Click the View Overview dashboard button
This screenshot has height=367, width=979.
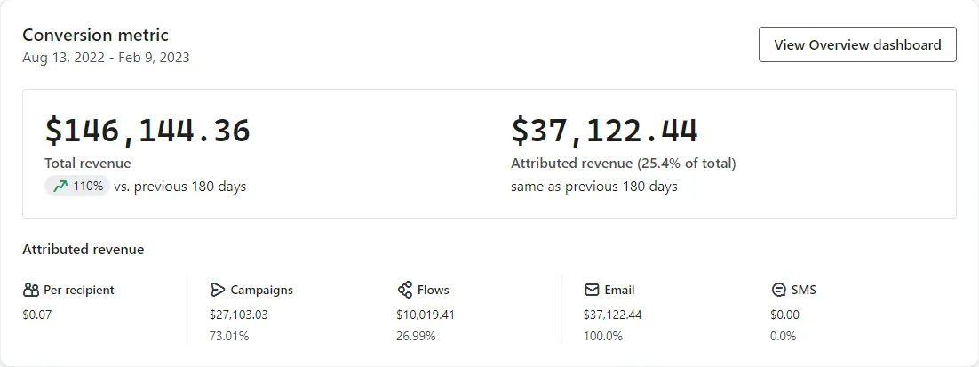click(x=857, y=44)
